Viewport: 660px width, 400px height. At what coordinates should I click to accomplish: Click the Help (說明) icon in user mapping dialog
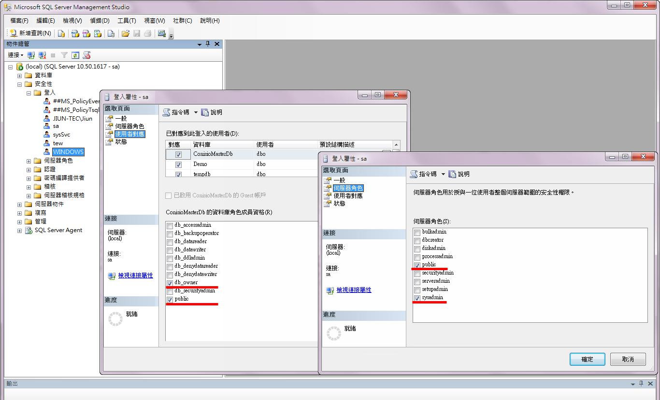tap(205, 112)
